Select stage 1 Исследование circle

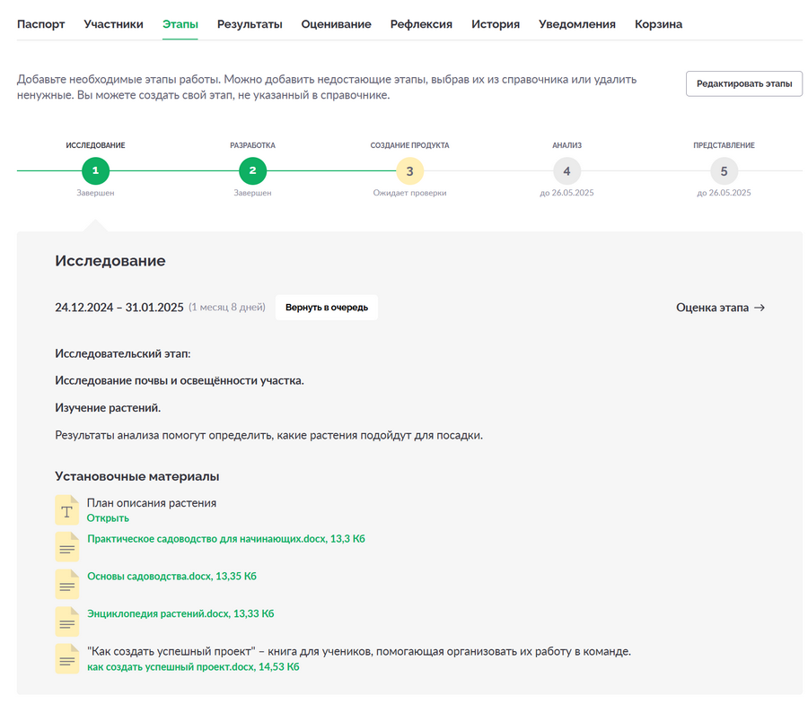[95, 171]
